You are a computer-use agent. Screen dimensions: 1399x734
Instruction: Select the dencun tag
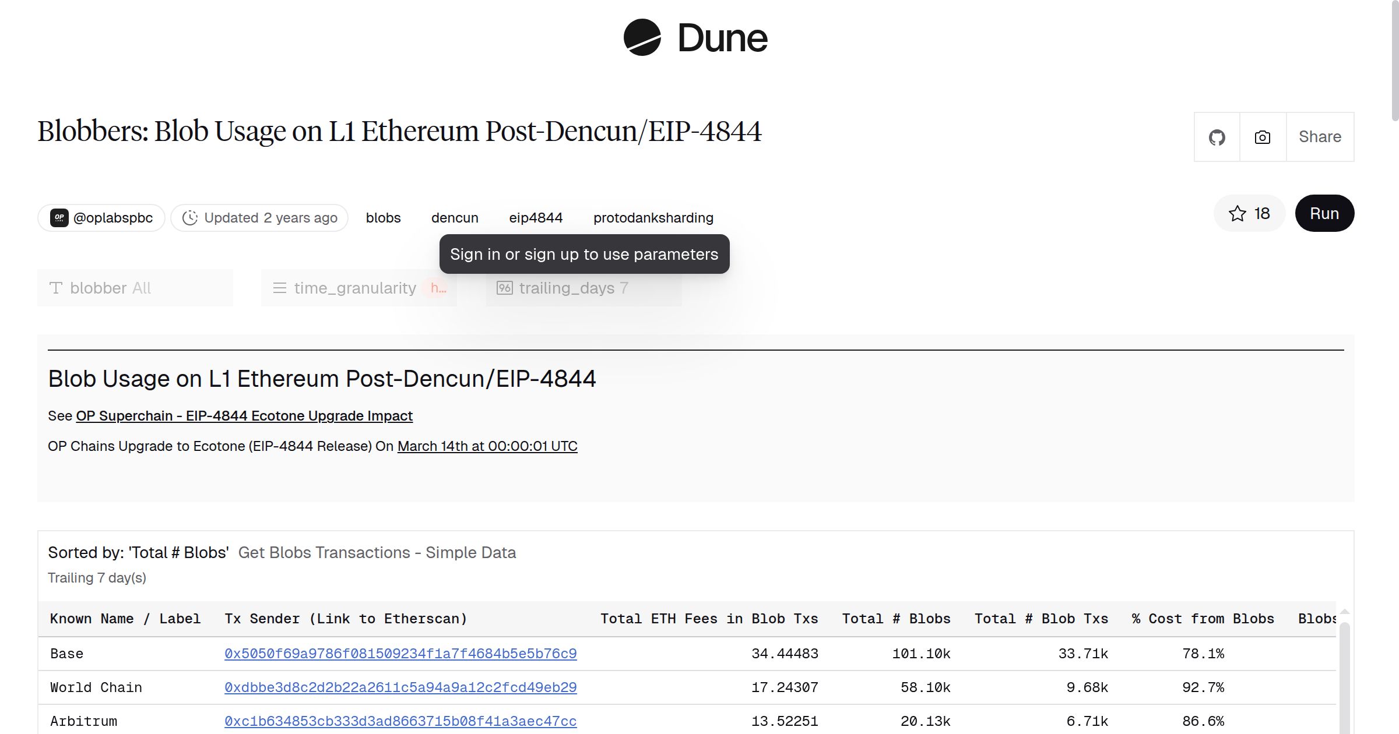(x=455, y=217)
